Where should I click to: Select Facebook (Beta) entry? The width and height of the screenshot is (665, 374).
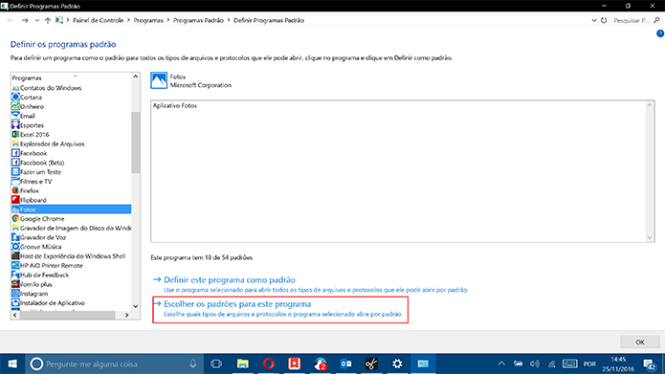click(42, 163)
